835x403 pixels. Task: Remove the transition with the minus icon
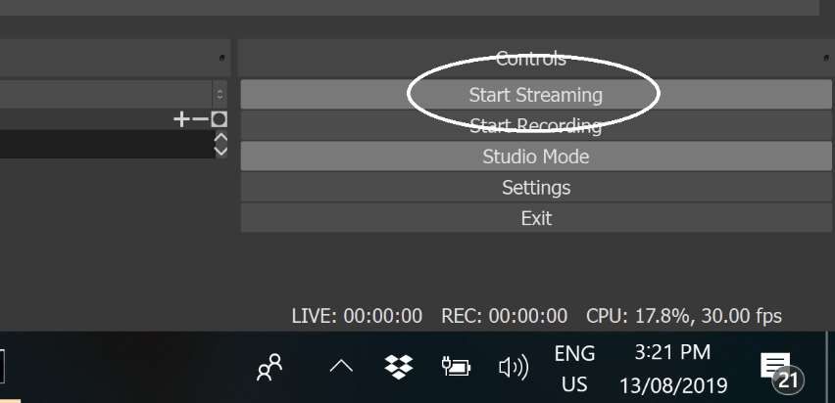pyautogui.click(x=200, y=119)
